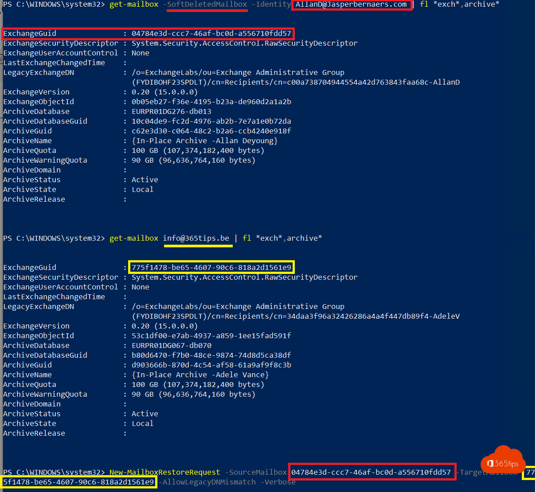Viewport: 536px width, 492px height.
Task: Click the New-MailboxRestoreRequest command
Action: [164, 472]
